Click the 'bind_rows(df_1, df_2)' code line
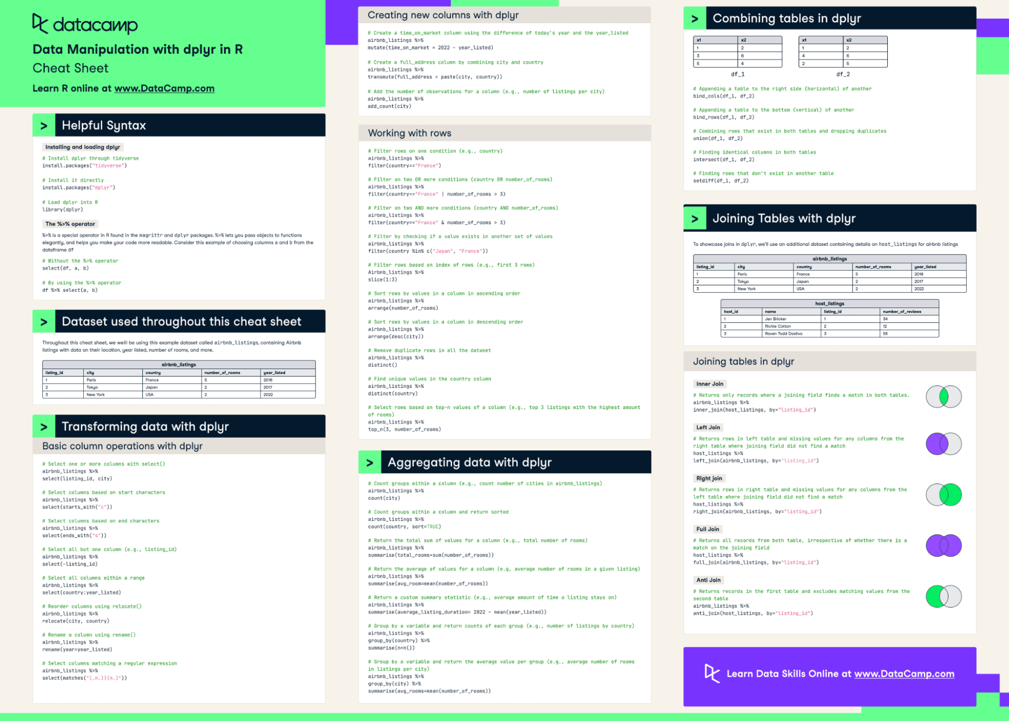This screenshot has height=721, width=1009. [x=724, y=117]
